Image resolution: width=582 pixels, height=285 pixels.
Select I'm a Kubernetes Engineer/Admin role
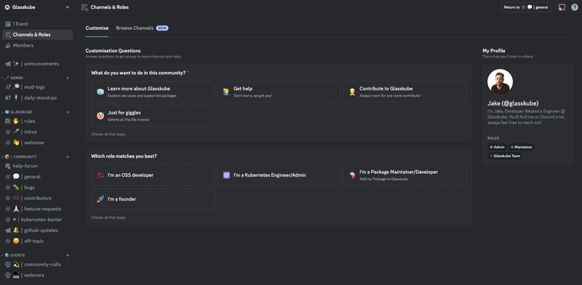point(279,175)
